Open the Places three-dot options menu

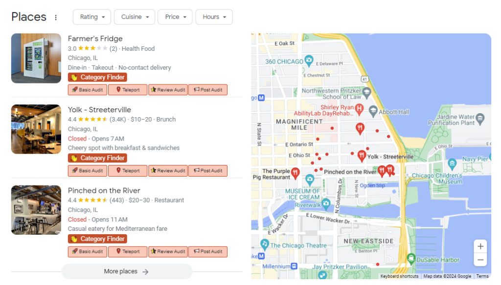(56, 17)
